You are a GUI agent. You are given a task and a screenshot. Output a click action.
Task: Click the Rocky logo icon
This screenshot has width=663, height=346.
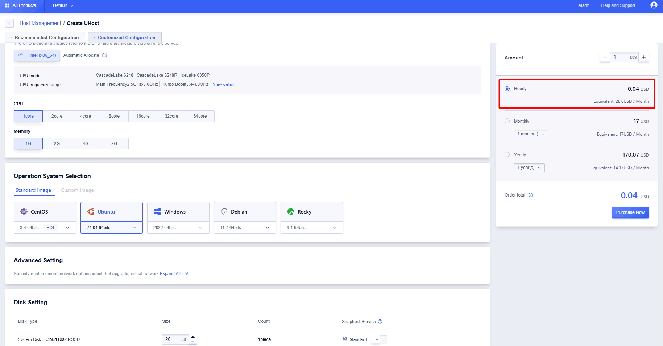[291, 212]
